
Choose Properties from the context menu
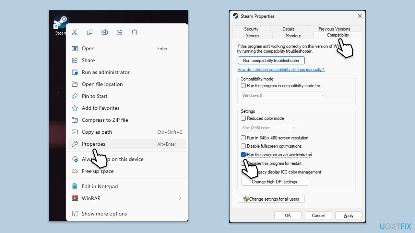93,144
